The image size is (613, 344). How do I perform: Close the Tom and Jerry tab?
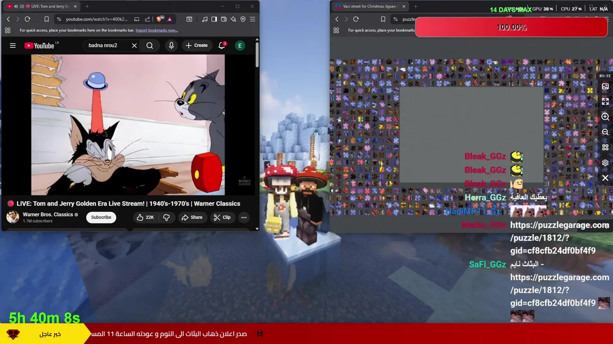[75, 6]
